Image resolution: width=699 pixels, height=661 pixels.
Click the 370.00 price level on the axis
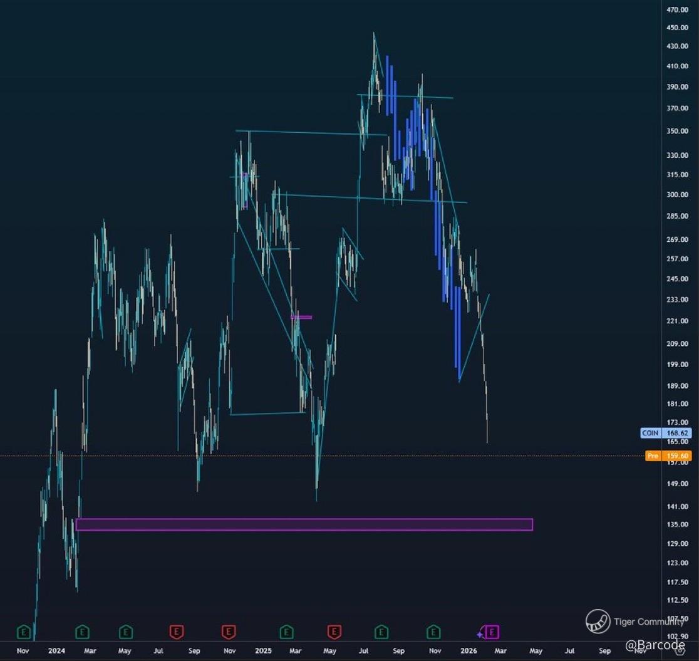(678, 108)
